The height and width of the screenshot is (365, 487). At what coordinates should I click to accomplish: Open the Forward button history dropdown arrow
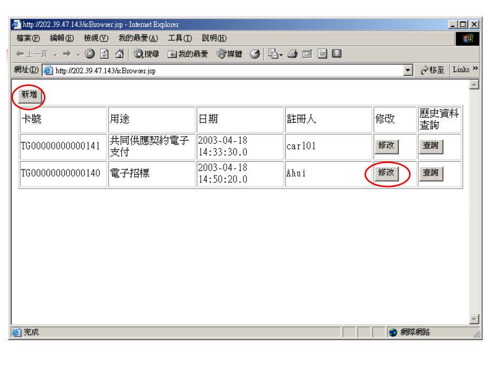(x=78, y=55)
